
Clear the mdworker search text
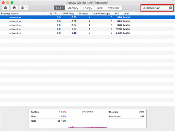tap(171, 8)
